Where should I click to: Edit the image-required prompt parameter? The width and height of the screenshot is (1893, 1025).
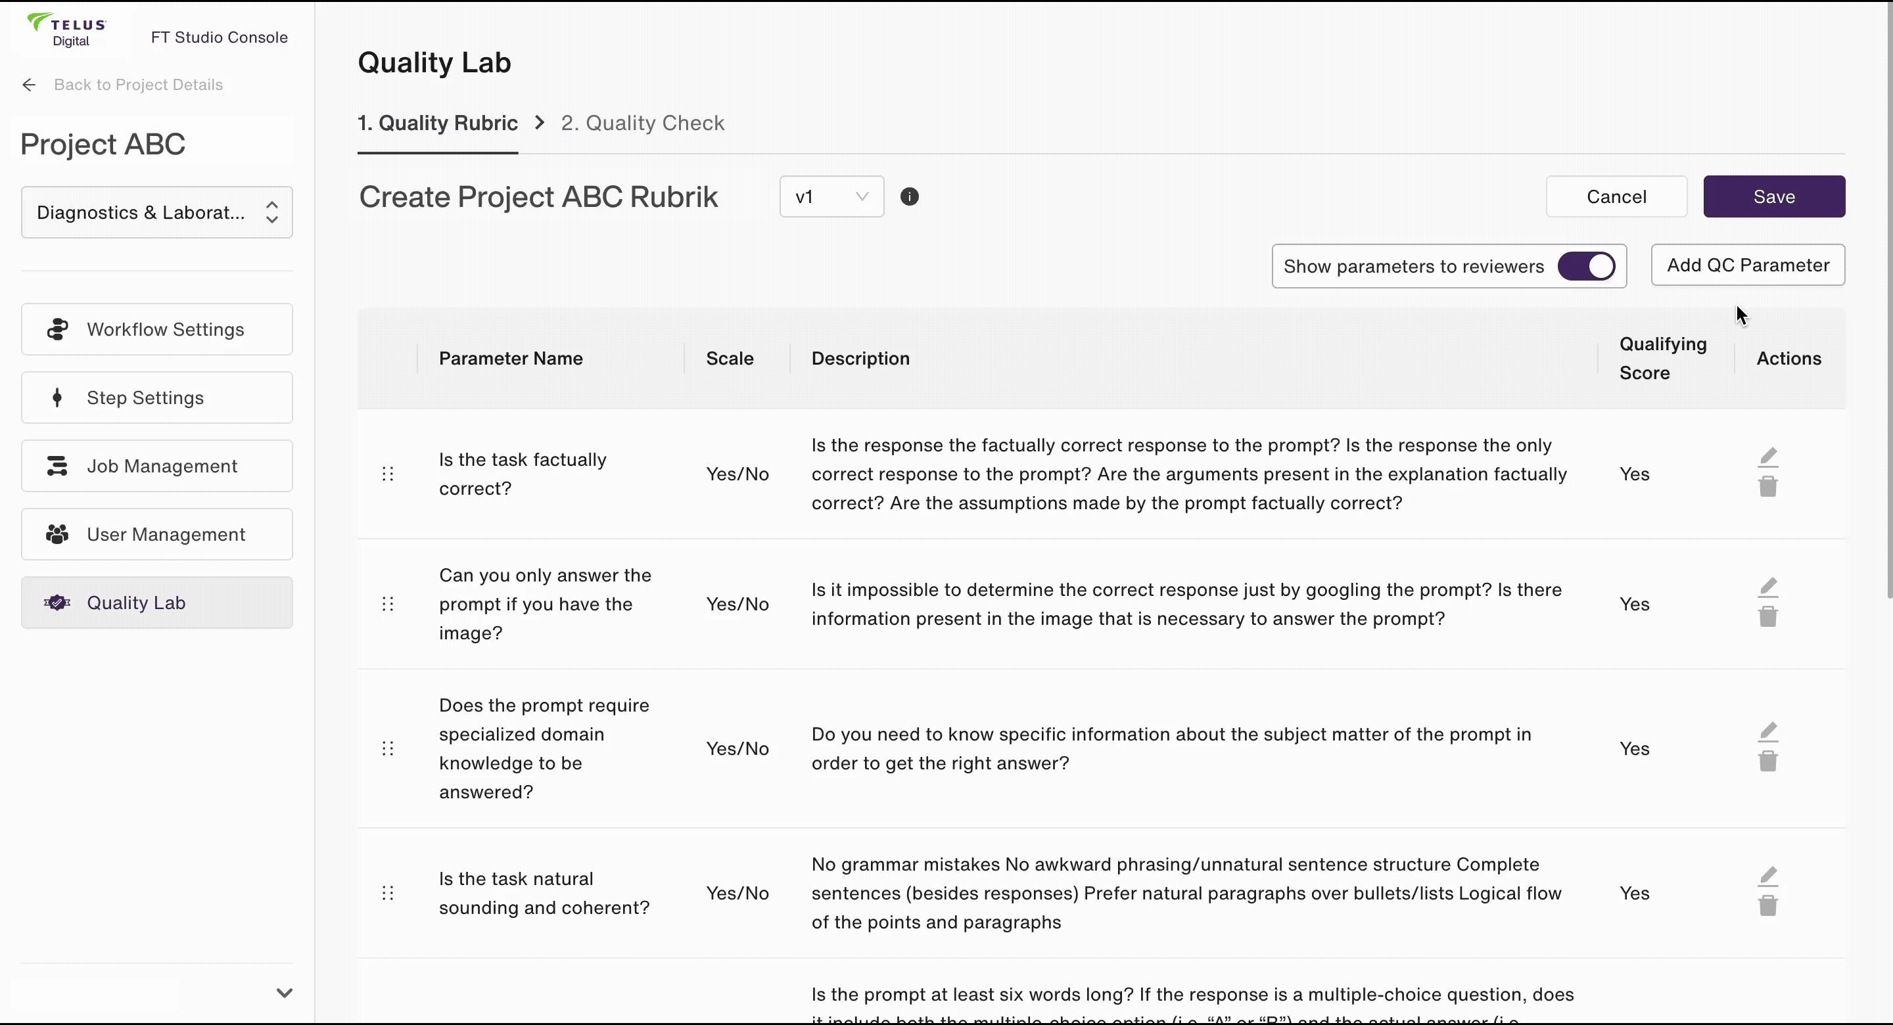coord(1768,587)
